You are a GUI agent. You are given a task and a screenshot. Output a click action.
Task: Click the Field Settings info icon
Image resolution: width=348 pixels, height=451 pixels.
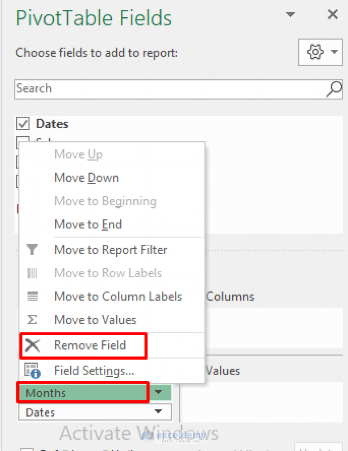[30, 370]
